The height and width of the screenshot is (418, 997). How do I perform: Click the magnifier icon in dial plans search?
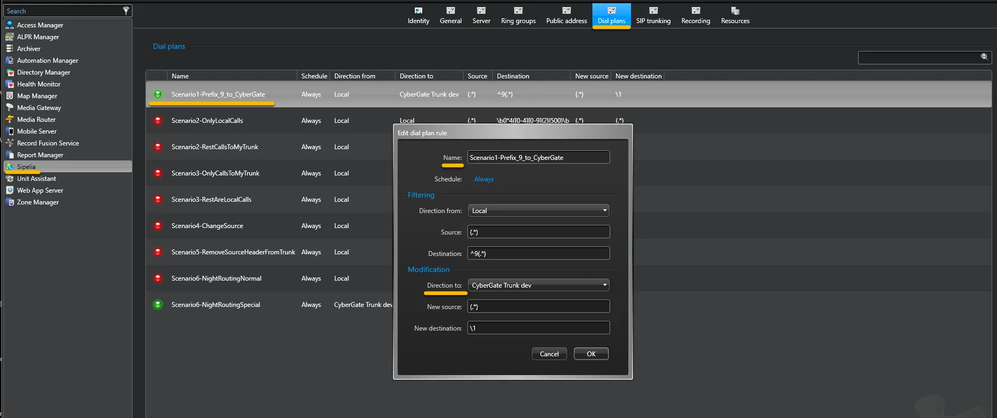984,57
